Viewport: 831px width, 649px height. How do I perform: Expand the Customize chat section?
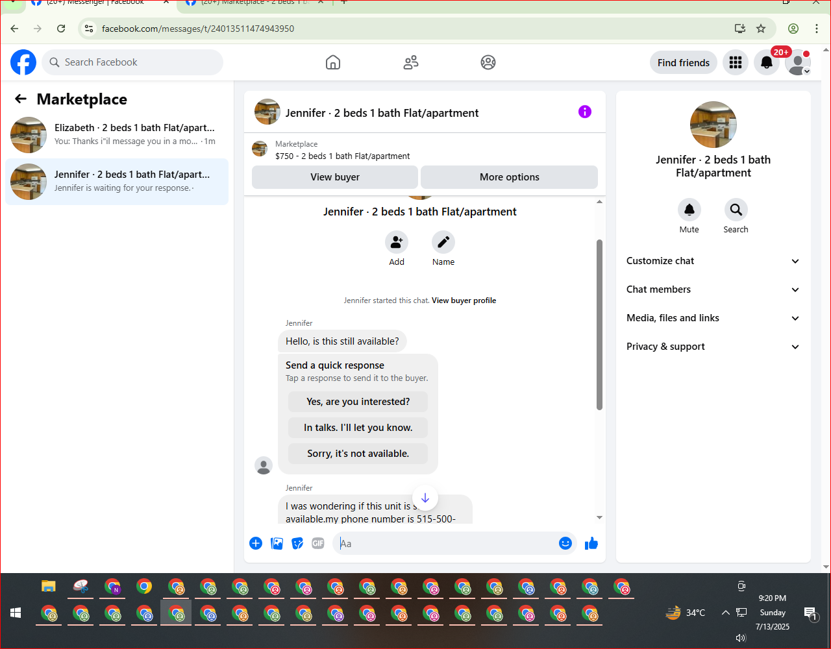713,261
